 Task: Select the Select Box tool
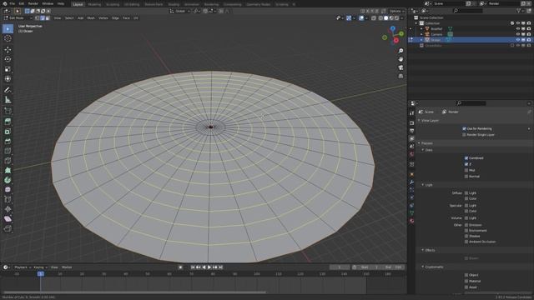click(x=8, y=28)
